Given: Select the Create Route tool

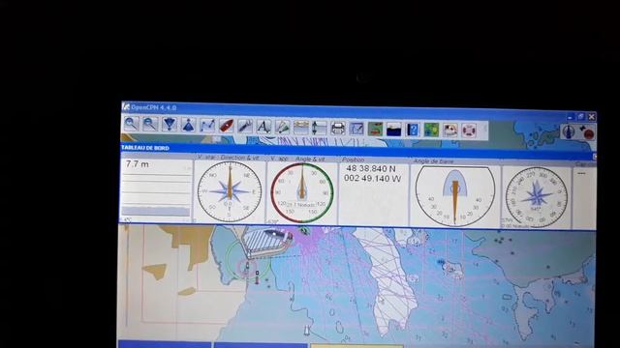Looking at the screenshot, I should [207, 126].
